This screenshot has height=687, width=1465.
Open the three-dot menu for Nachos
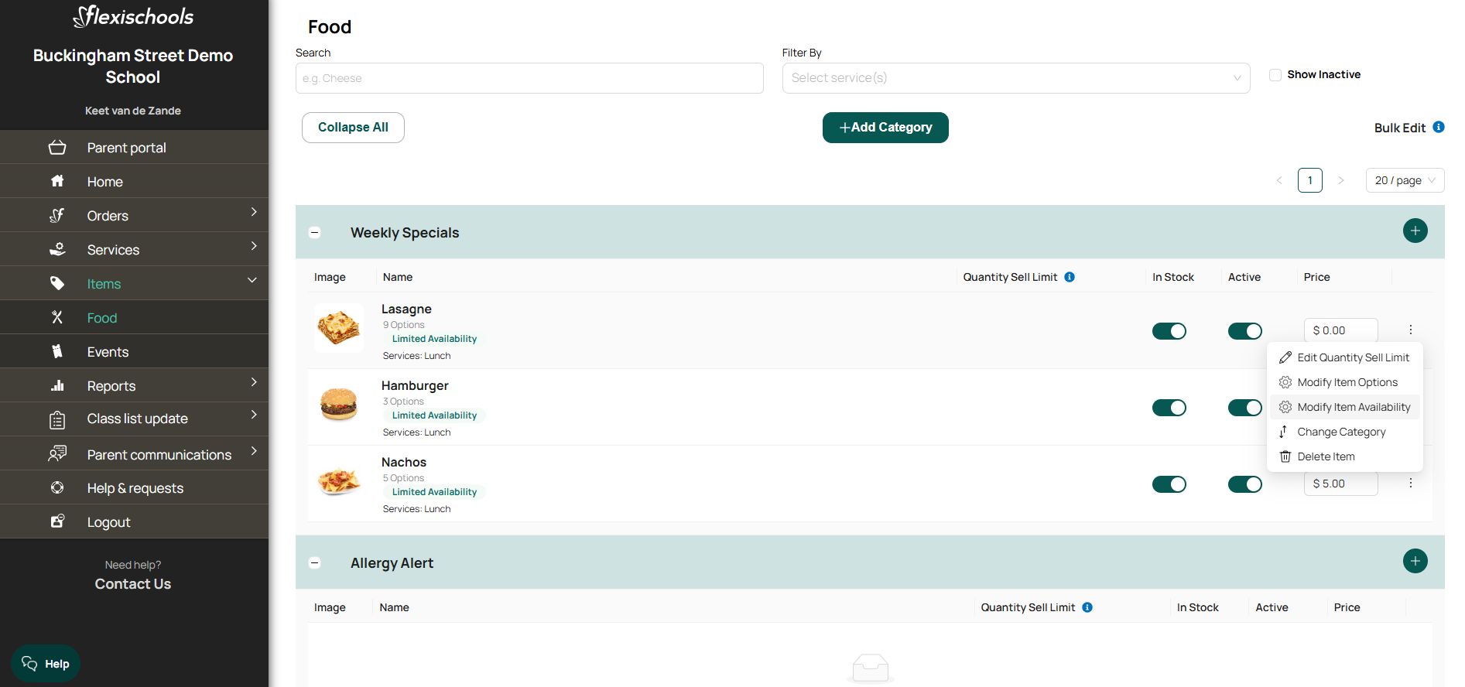[1411, 483]
